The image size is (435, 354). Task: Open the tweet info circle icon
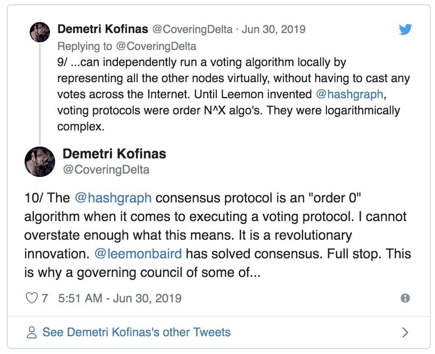coord(405,298)
